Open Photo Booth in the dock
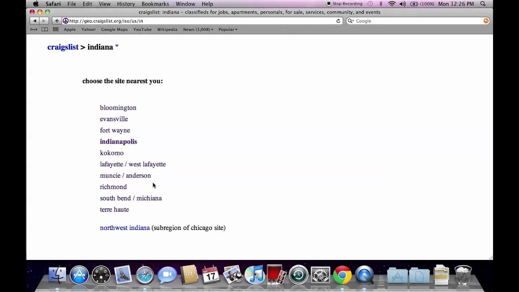The height and width of the screenshot is (292, 519). tap(277, 275)
